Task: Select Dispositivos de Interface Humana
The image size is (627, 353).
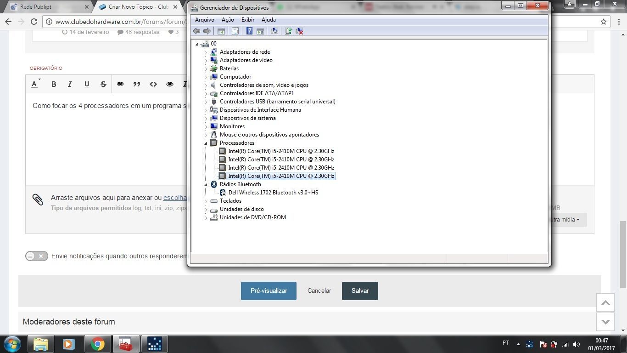Action: pyautogui.click(x=260, y=110)
